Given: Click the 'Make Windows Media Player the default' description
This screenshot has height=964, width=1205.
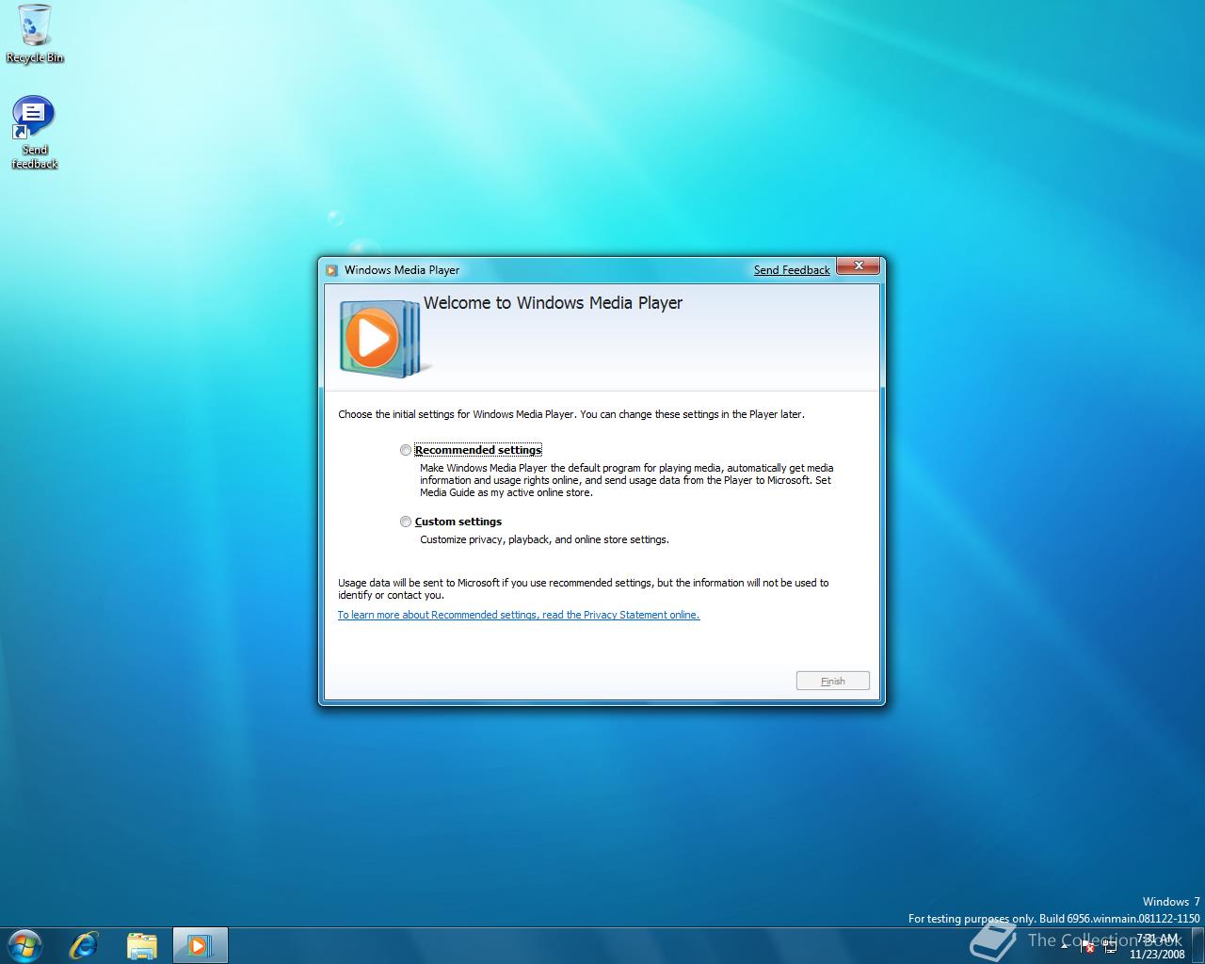Looking at the screenshot, I should pyautogui.click(x=627, y=480).
